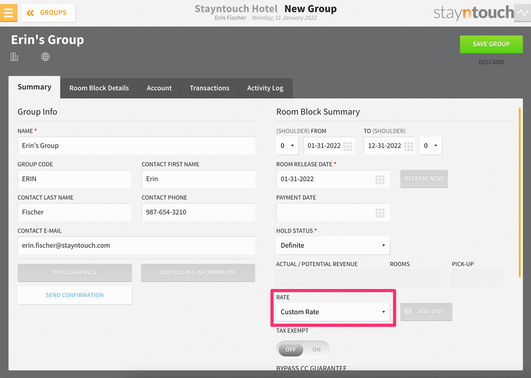
Task: Send the group confirmation
Action: tap(74, 295)
